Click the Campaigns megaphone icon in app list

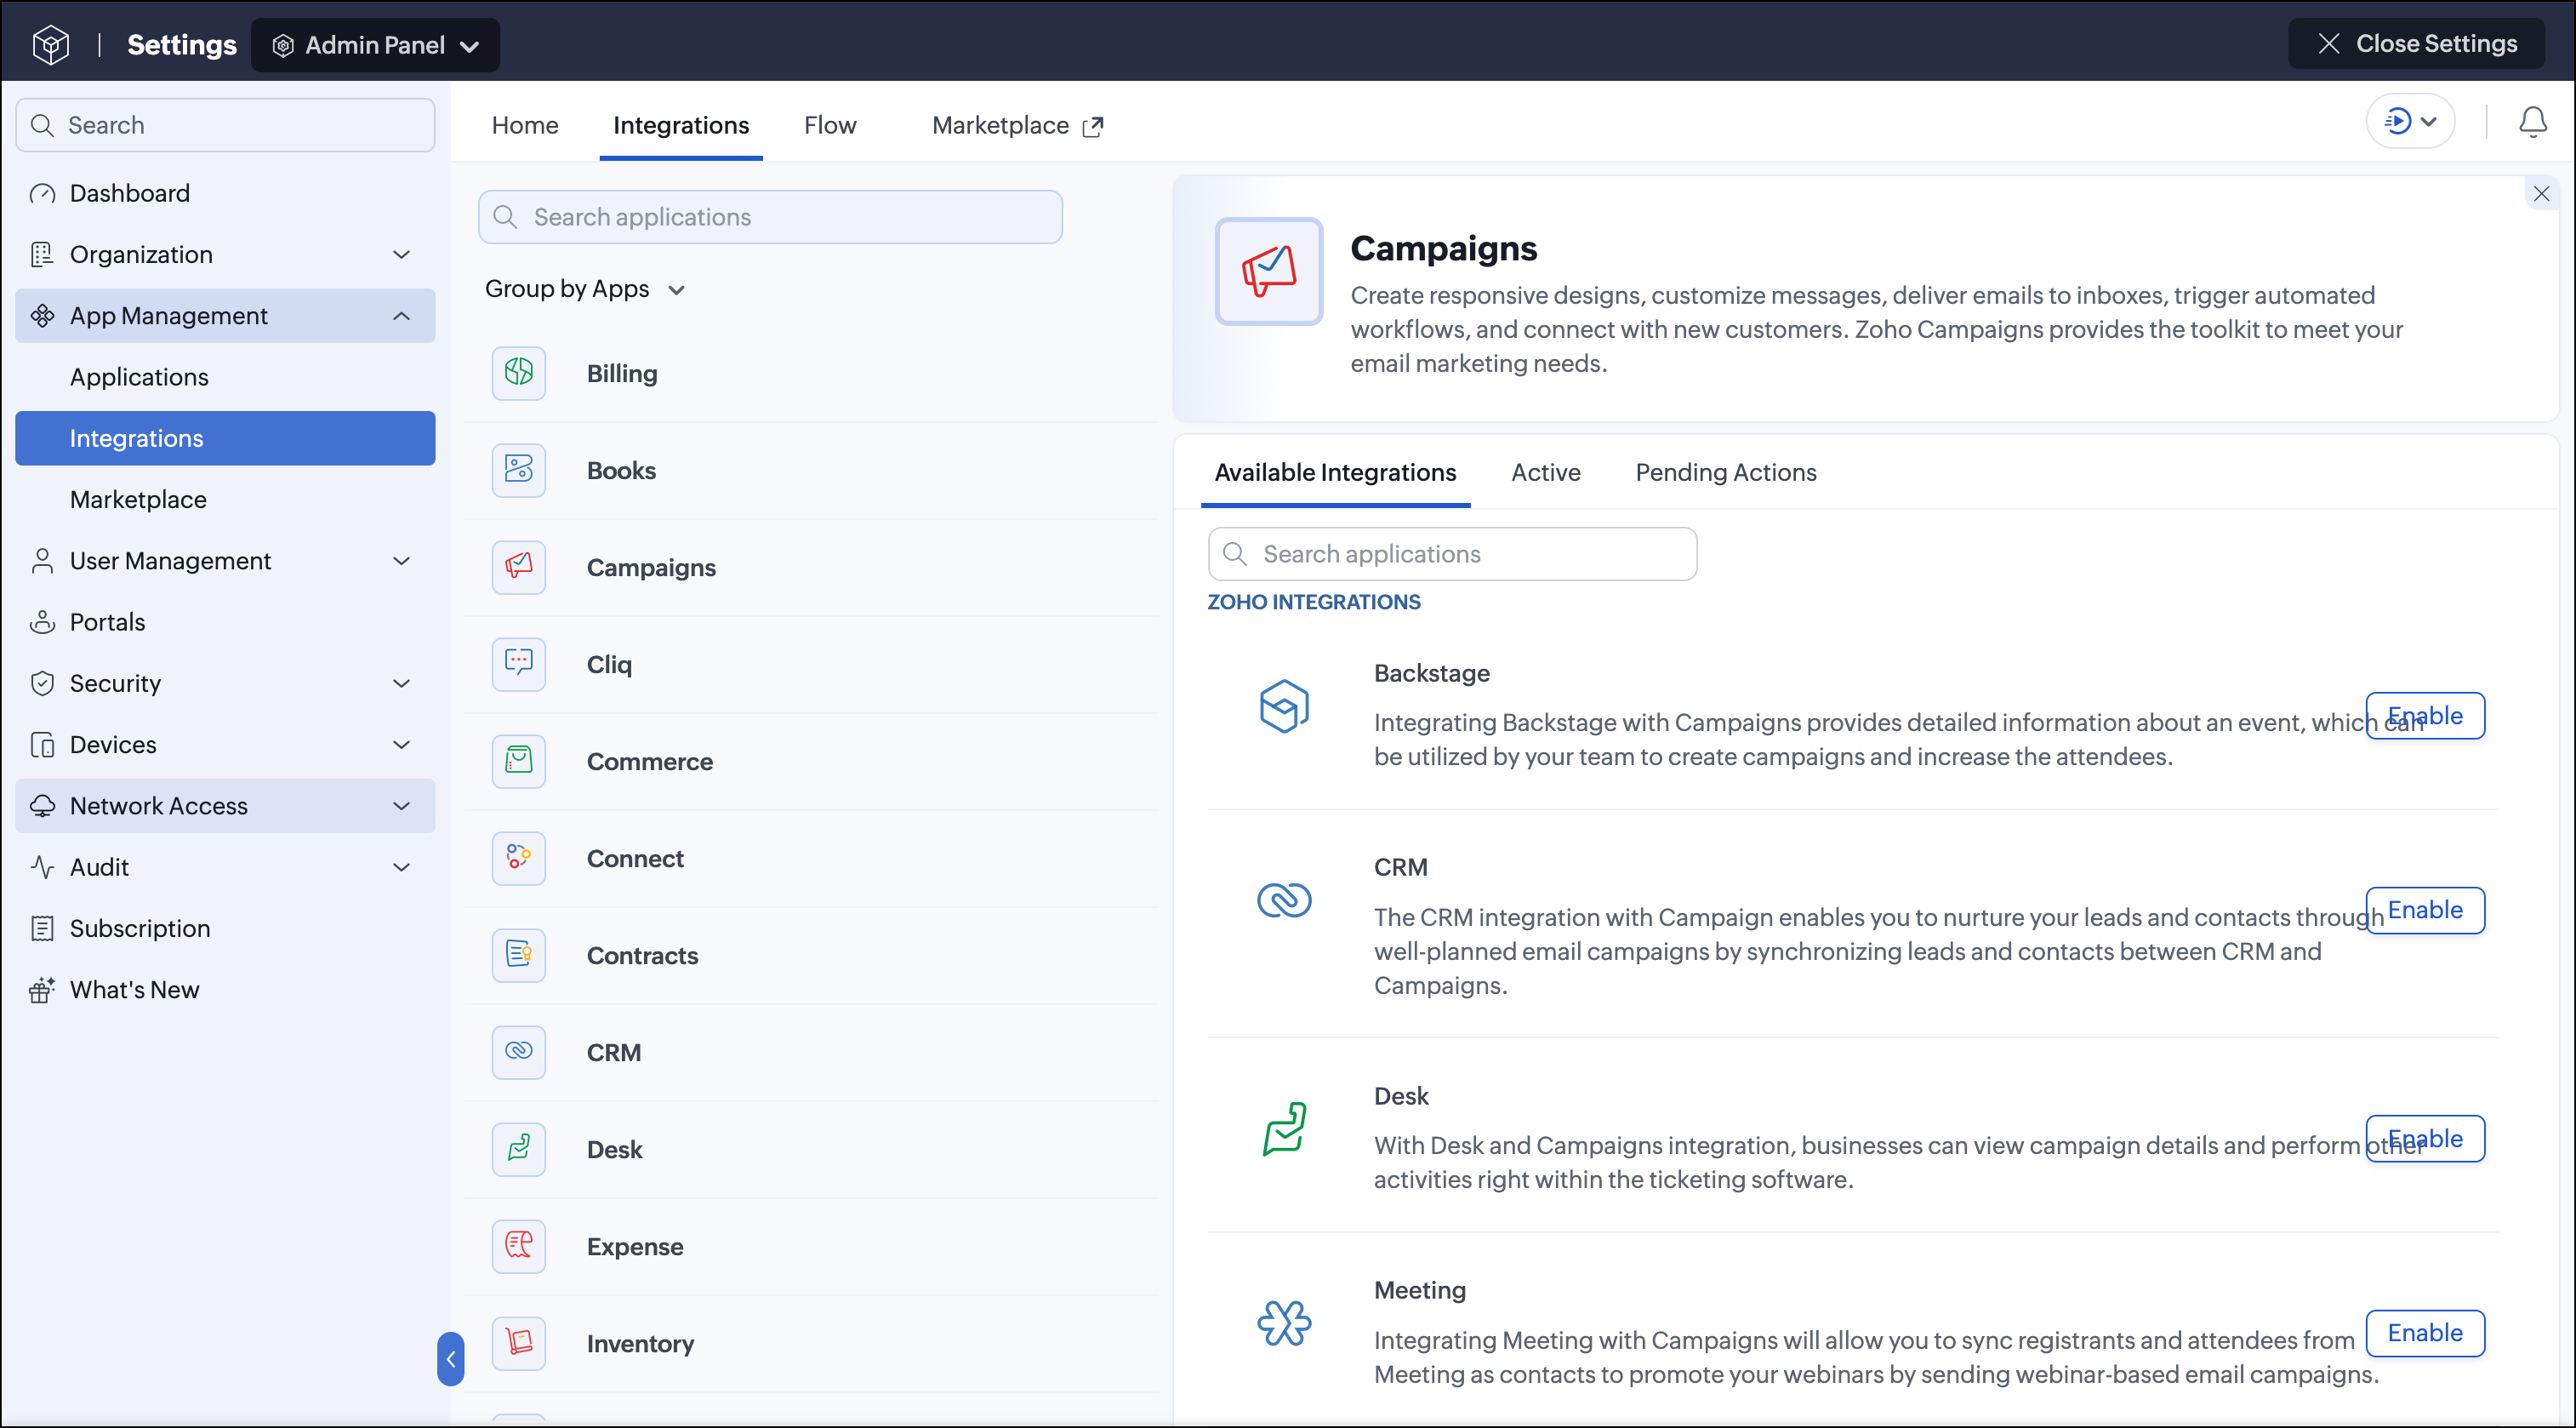click(x=518, y=567)
